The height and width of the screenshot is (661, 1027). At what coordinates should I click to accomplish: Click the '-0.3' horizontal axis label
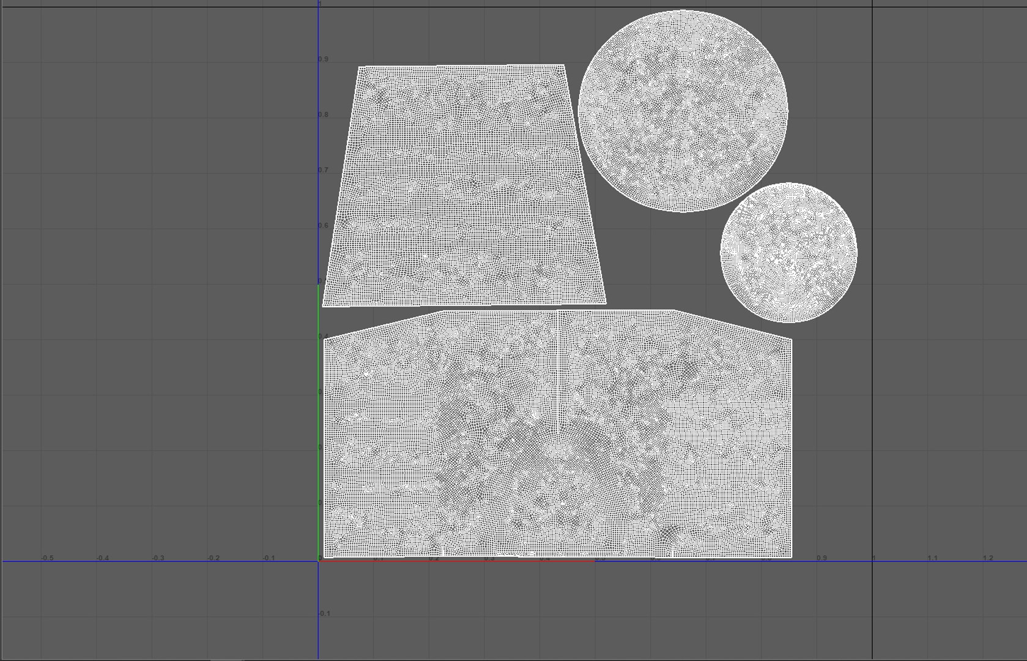158,558
